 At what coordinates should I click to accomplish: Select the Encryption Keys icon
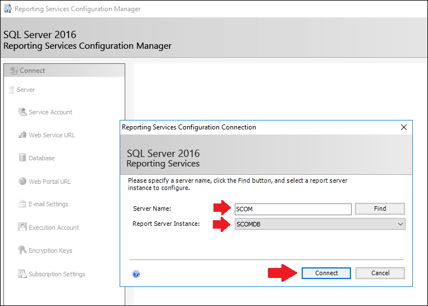[x=22, y=250]
